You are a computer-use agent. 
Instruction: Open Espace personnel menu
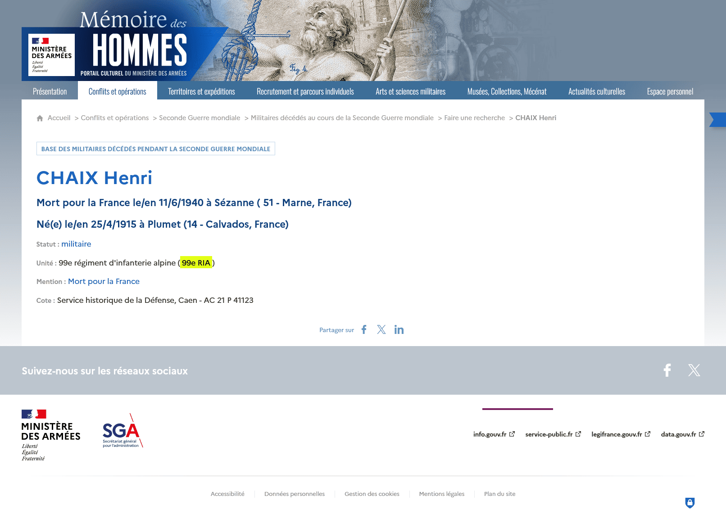coord(670,91)
